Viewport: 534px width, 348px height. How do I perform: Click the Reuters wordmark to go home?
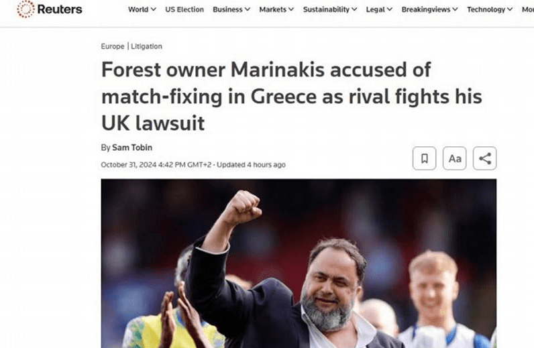pos(60,9)
